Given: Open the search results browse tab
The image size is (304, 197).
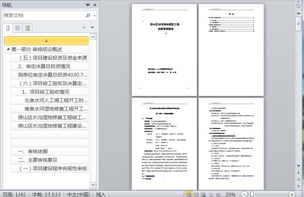Looking at the screenshot, I should coord(27,28).
